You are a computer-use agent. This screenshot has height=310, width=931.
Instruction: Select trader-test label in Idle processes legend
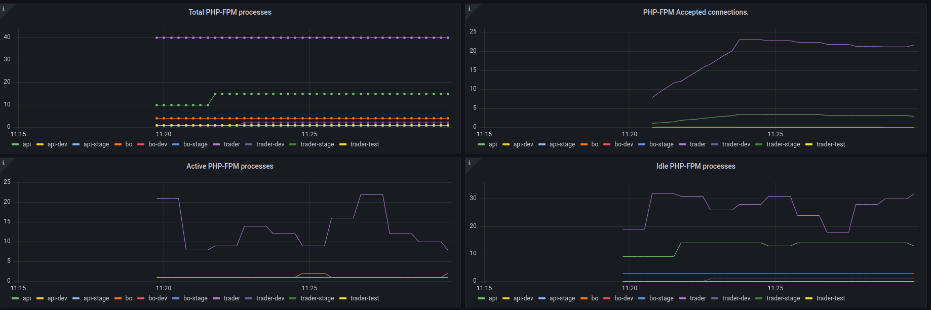(830, 298)
